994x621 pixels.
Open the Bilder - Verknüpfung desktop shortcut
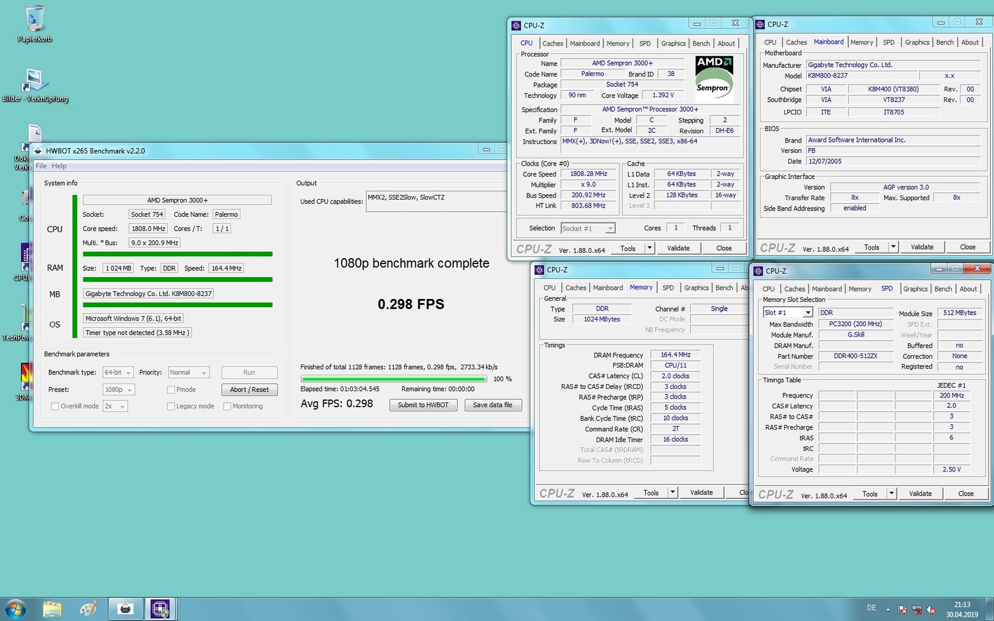[35, 85]
